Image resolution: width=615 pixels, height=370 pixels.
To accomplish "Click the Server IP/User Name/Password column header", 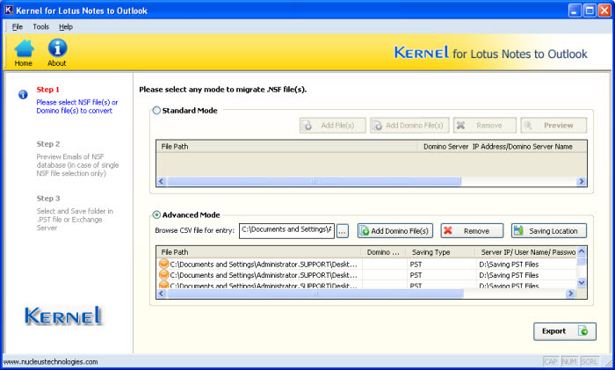I will (x=526, y=252).
